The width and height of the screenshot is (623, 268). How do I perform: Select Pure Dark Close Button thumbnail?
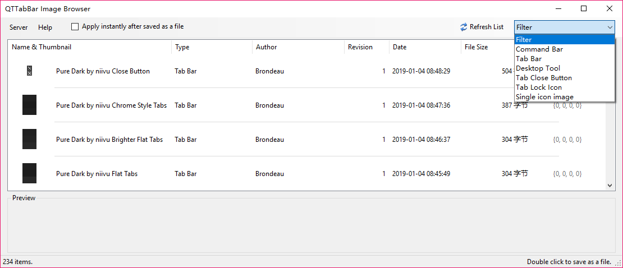pos(30,71)
